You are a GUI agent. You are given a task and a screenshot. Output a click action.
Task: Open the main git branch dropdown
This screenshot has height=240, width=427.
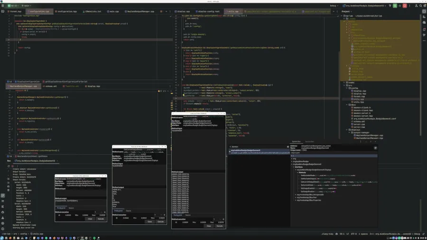click(x=26, y=5)
